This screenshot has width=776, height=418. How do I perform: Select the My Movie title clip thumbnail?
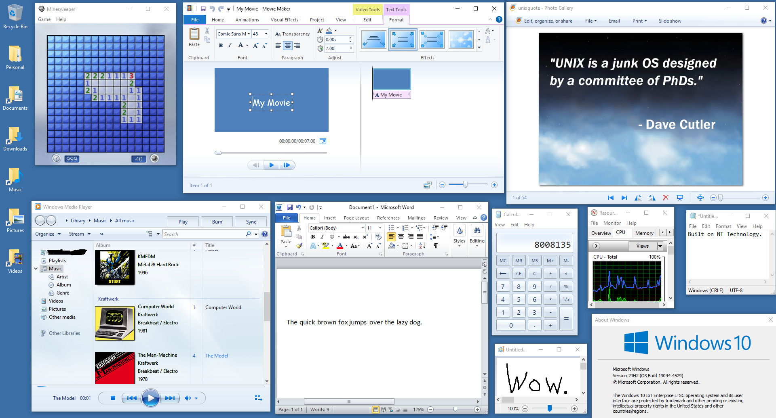391,79
